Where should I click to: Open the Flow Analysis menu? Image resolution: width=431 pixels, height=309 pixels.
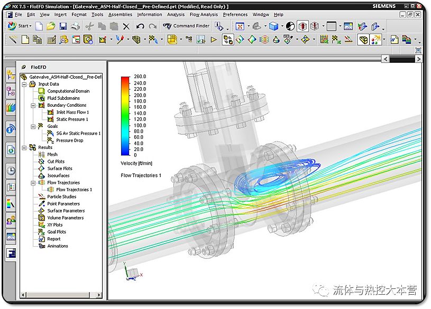pyautogui.click(x=203, y=14)
